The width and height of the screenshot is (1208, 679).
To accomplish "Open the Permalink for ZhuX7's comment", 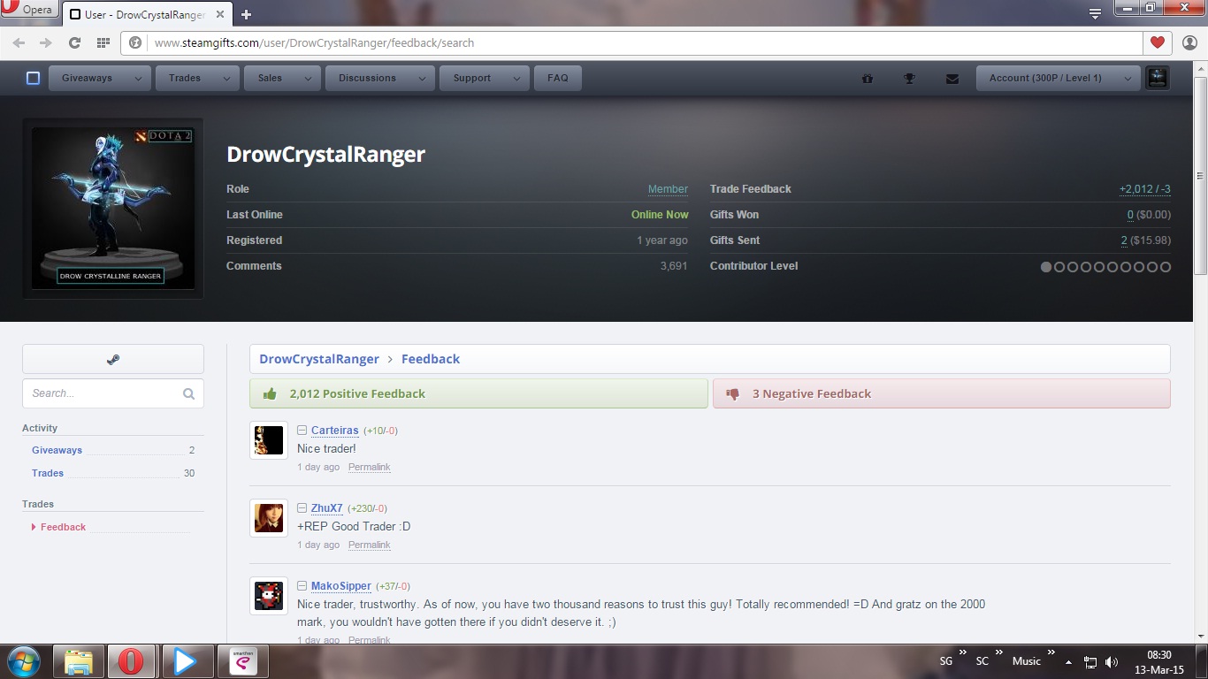I will click(369, 545).
